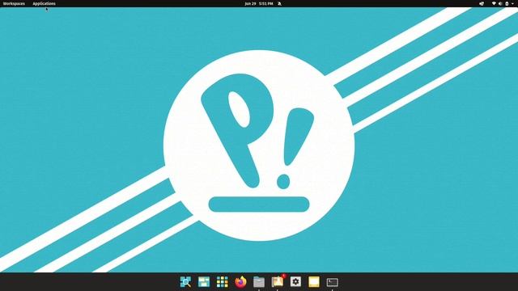Viewport: 518px width, 291px height.
Task: Click the Wi-Fi status icon
Action: tap(494, 3)
